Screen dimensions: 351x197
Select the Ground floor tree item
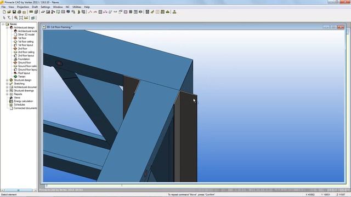(24, 62)
